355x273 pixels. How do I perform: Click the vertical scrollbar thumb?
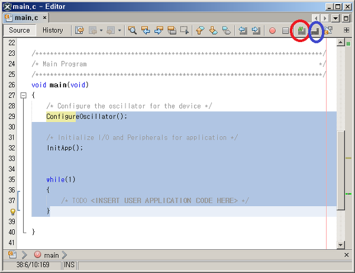pos(341,171)
